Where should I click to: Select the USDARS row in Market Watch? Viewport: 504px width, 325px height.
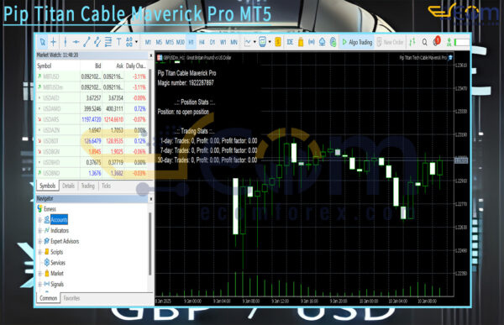[x=92, y=119]
